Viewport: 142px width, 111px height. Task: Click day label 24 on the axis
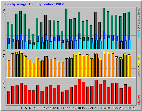[104, 108]
